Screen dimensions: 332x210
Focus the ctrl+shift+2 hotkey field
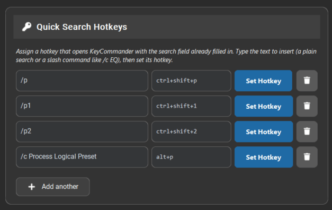tap(191, 132)
